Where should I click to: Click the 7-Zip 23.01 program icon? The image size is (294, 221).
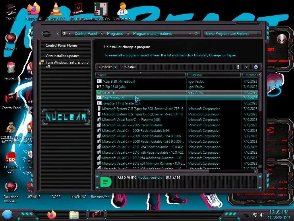pyautogui.click(x=99, y=87)
